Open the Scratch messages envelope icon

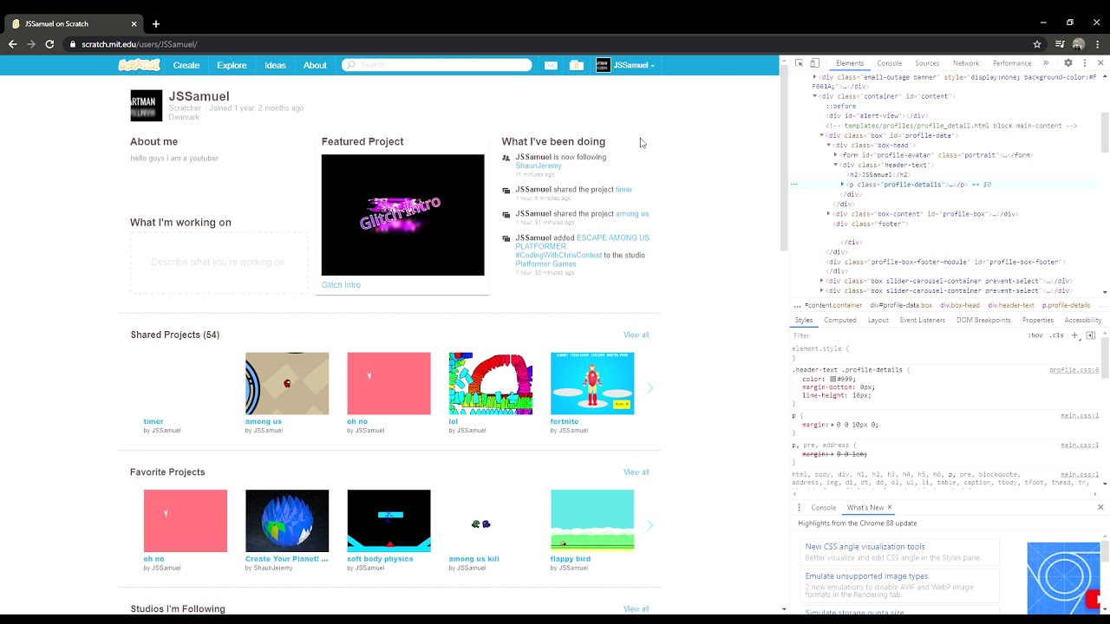click(x=551, y=65)
